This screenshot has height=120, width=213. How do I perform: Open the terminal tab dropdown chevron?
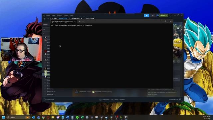[x=83, y=22]
